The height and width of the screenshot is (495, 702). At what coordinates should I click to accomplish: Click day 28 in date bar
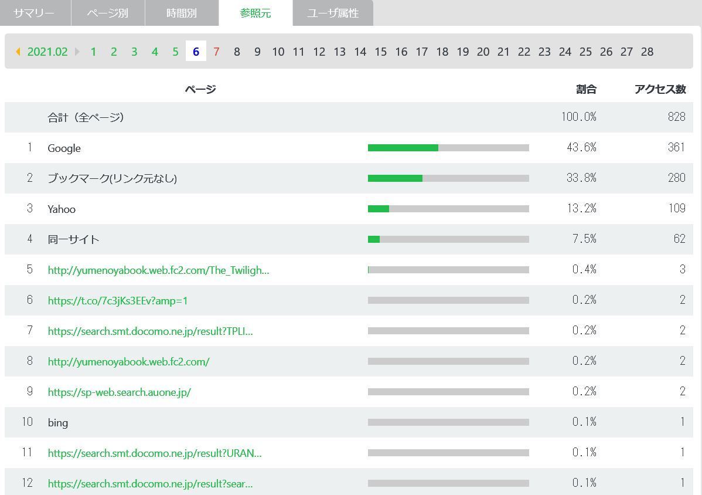point(647,52)
